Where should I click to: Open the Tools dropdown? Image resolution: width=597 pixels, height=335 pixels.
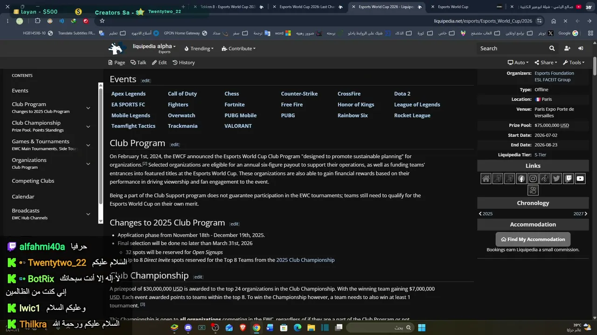click(574, 62)
